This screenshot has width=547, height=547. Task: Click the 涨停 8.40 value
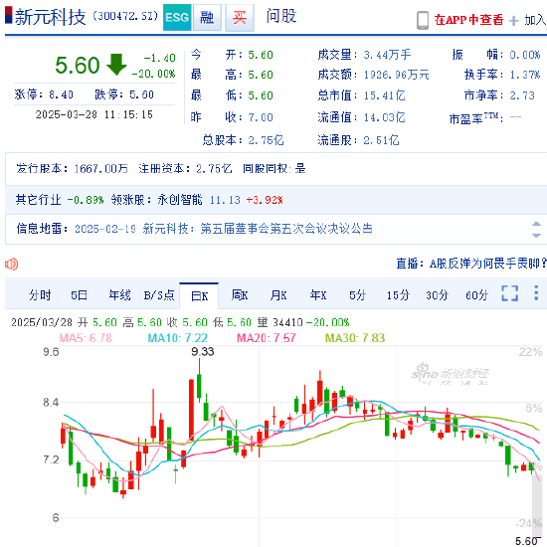click(61, 94)
